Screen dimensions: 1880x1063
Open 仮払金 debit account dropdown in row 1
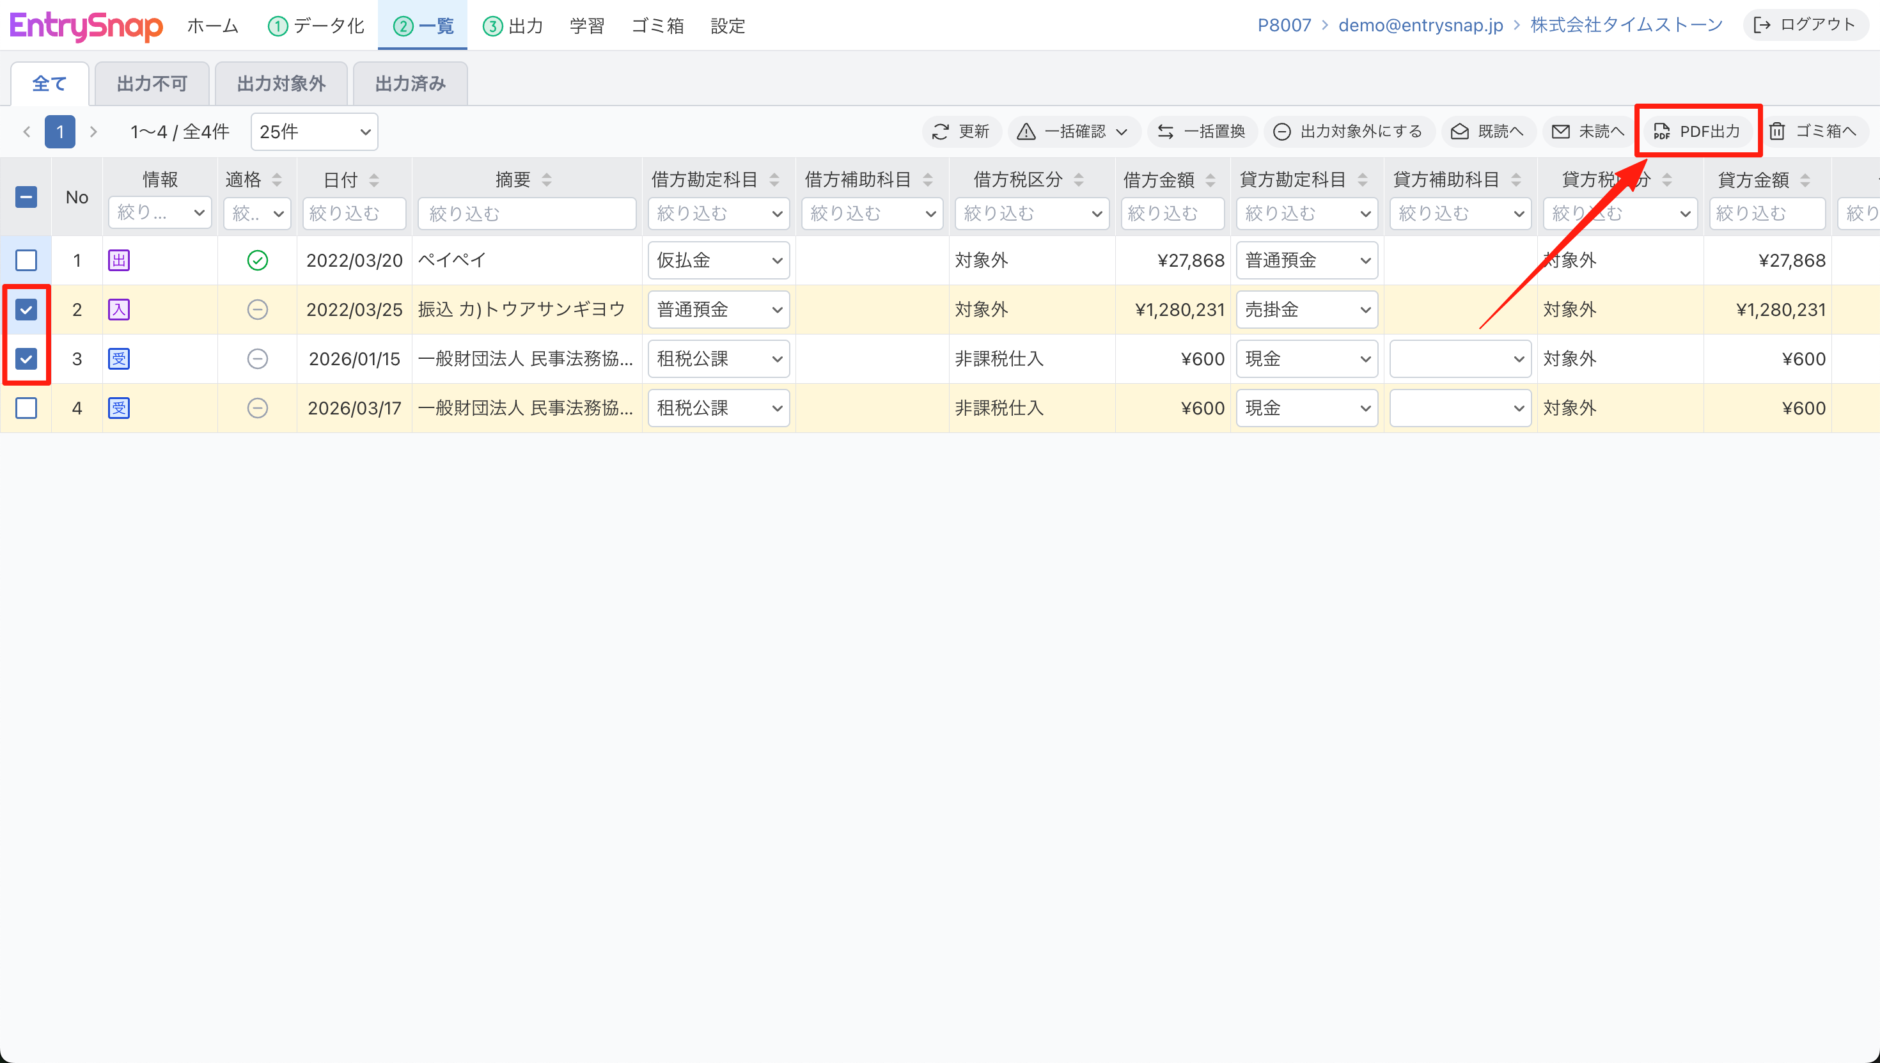coord(719,261)
